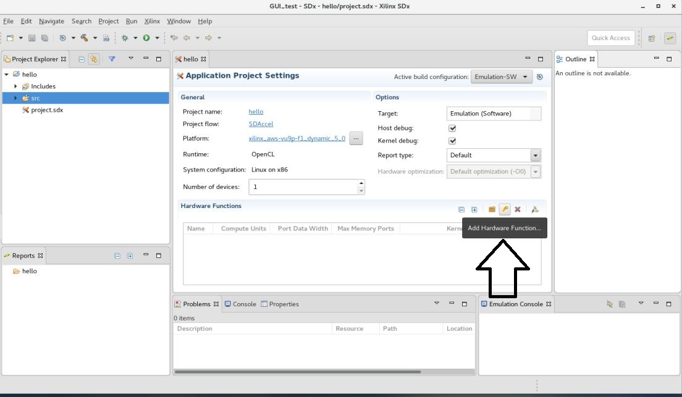The width and height of the screenshot is (682, 397).
Task: Toggle Link with Editor in Project Explorer
Action: pyautogui.click(x=94, y=59)
